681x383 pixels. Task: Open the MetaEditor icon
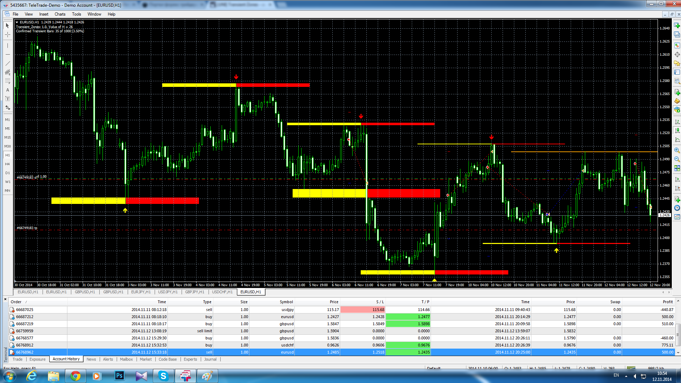[677, 101]
